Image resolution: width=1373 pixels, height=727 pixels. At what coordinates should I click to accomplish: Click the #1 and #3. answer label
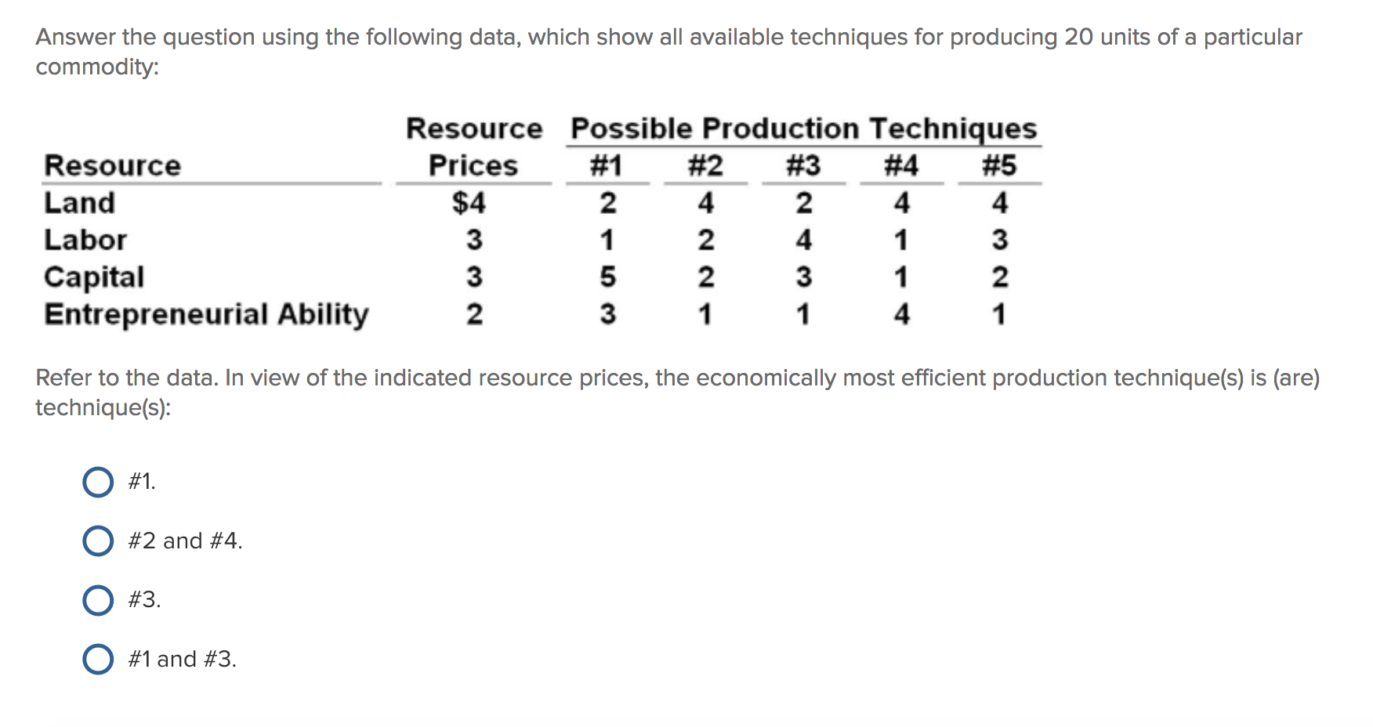click(181, 659)
